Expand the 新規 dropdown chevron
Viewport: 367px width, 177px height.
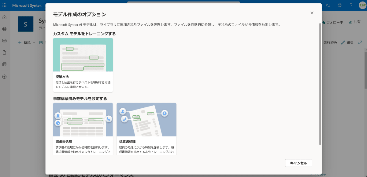click(34, 42)
